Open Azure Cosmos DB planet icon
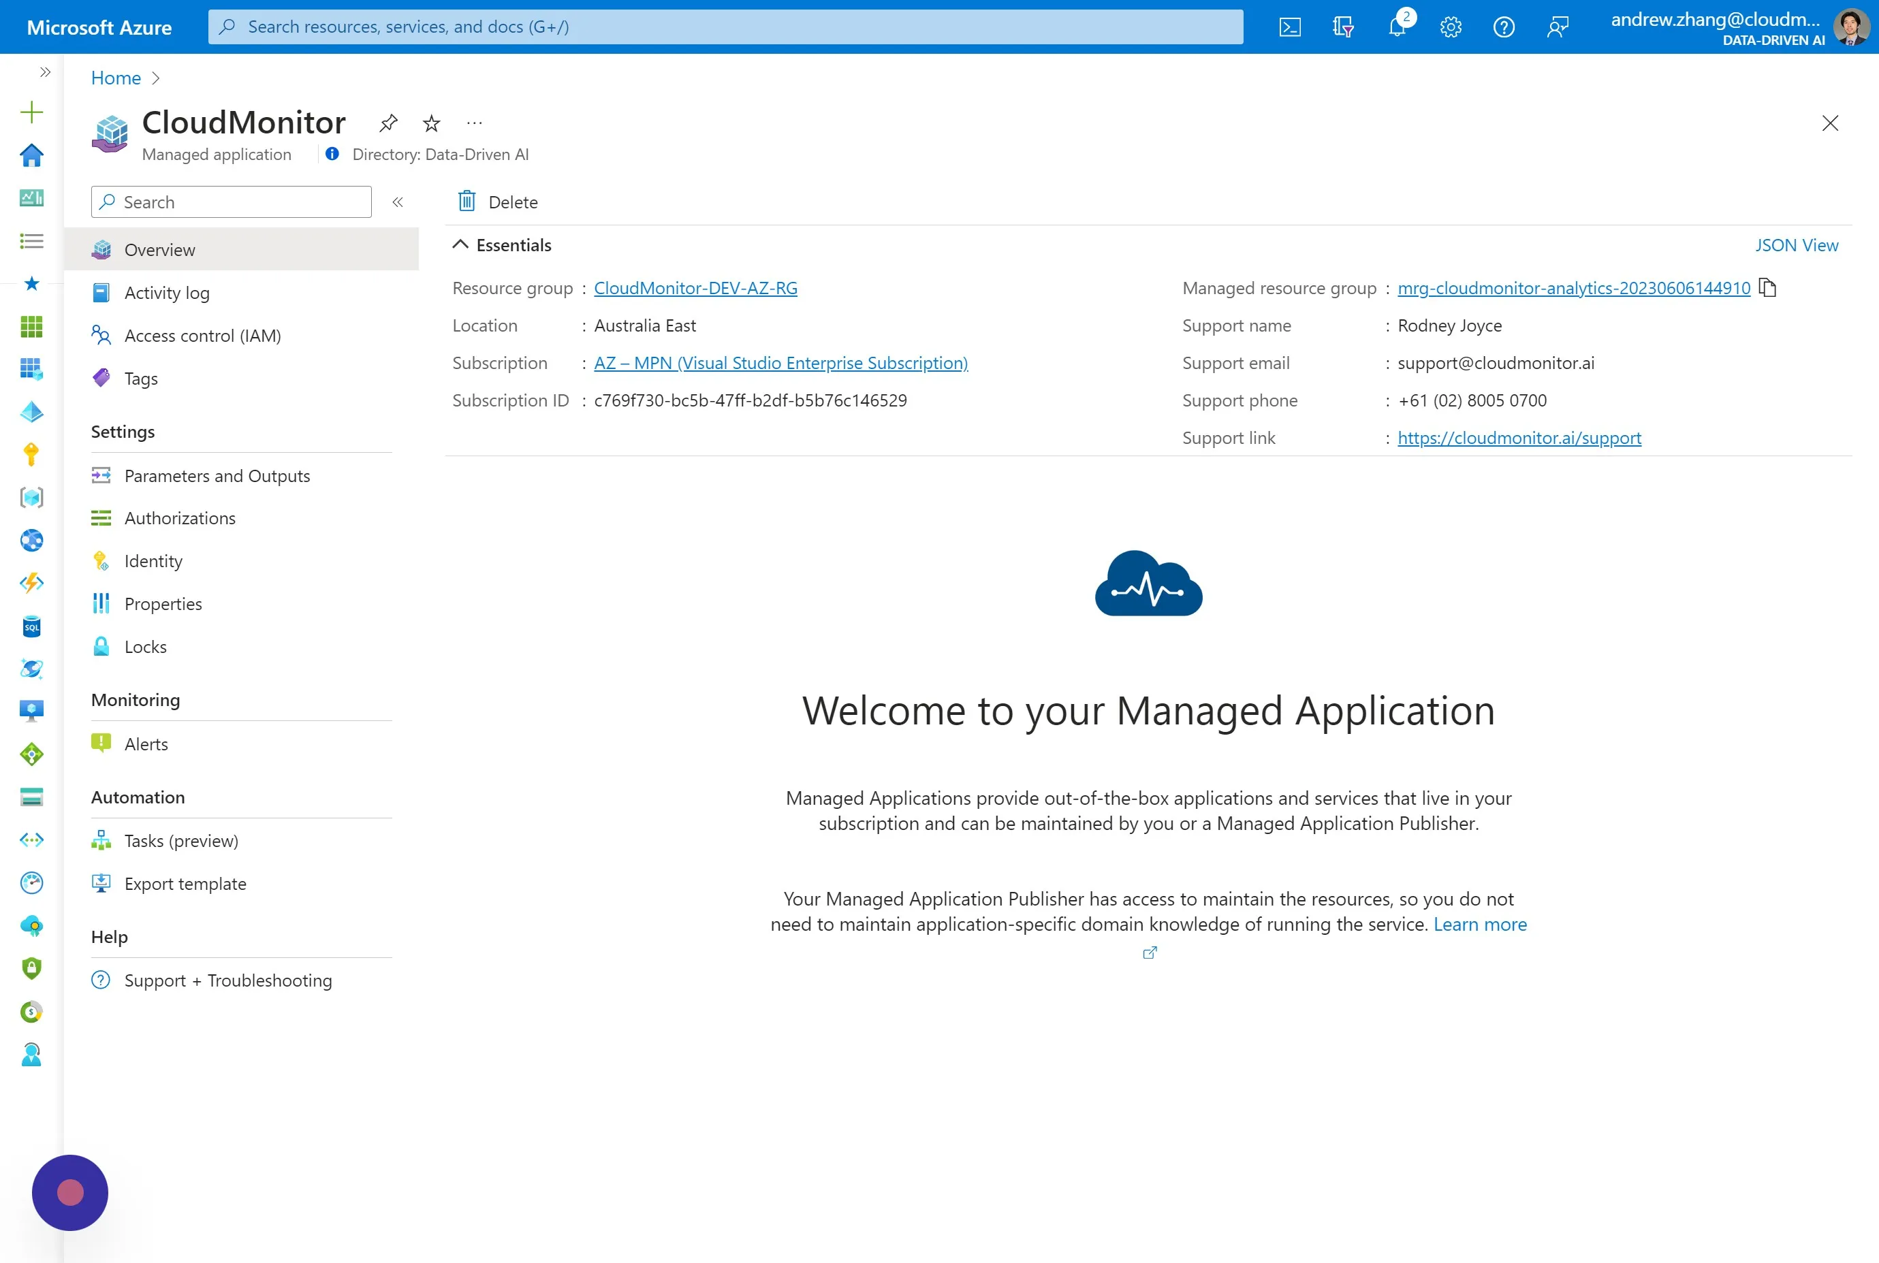The image size is (1879, 1263). [x=31, y=669]
